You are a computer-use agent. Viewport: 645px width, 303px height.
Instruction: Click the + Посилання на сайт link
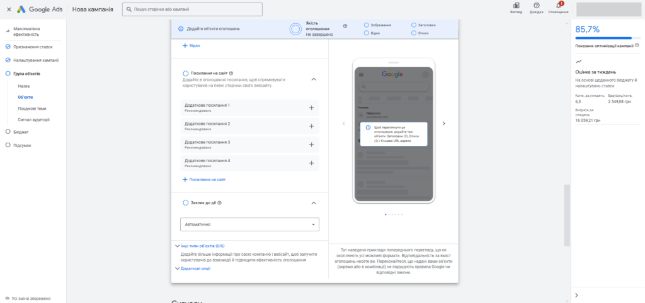tap(204, 180)
